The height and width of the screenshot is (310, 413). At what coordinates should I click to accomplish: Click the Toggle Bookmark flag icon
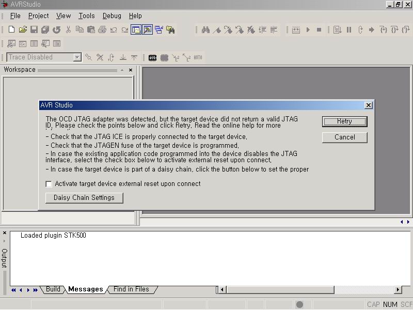pos(217,30)
